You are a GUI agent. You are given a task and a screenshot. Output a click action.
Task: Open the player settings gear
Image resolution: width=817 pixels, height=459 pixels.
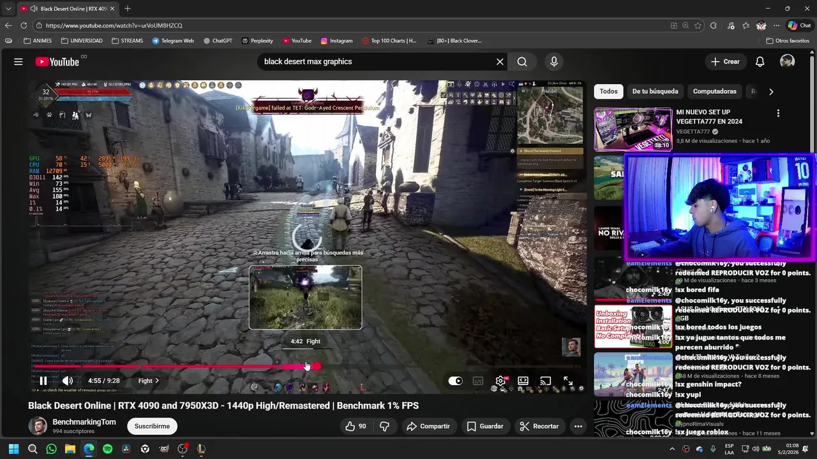(x=501, y=381)
